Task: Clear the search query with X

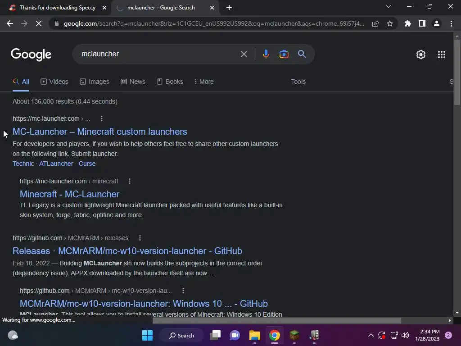Action: [x=244, y=54]
